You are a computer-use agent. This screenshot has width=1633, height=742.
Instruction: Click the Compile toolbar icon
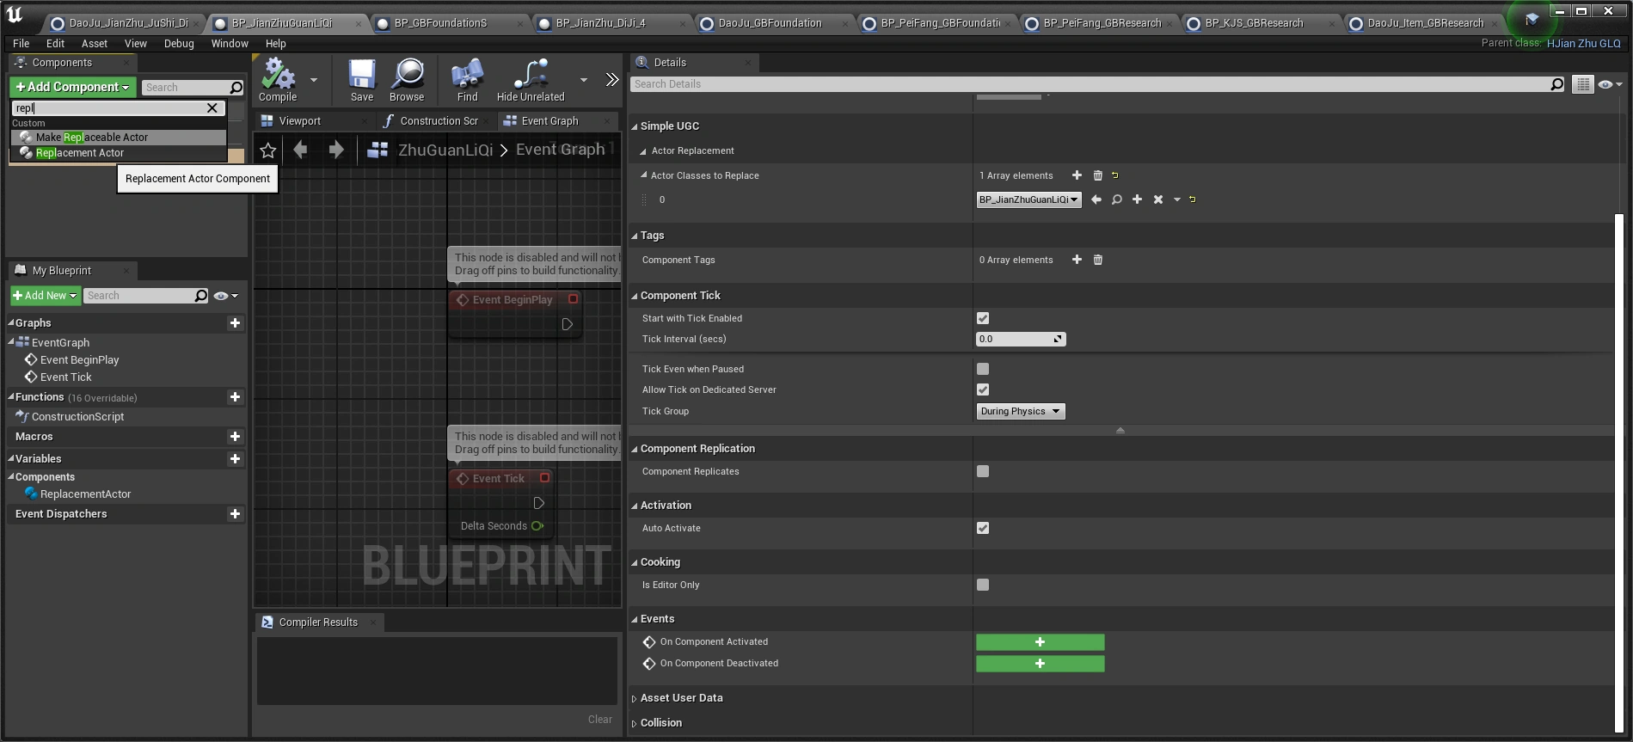tap(278, 76)
